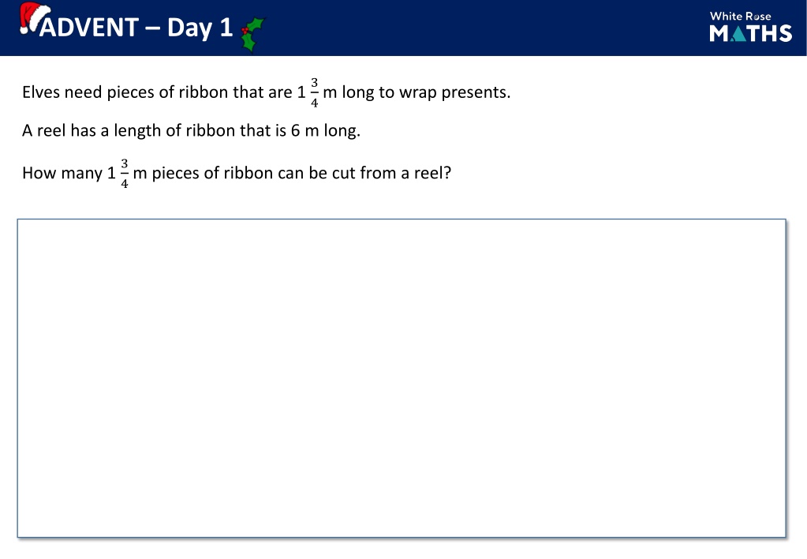Click inside the empty answer box
This screenshot has width=807, height=559.
(x=402, y=378)
